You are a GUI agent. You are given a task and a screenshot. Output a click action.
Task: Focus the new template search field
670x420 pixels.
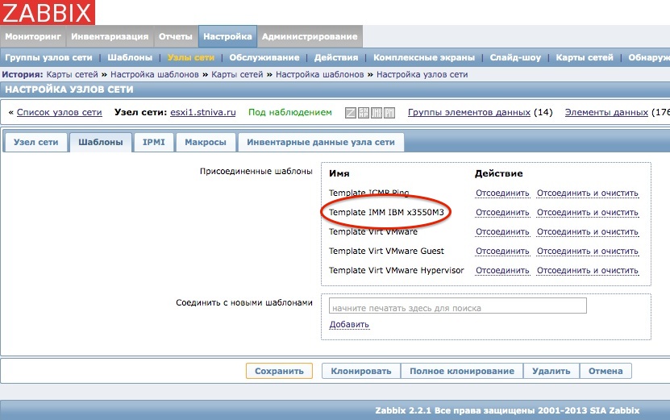click(x=457, y=307)
